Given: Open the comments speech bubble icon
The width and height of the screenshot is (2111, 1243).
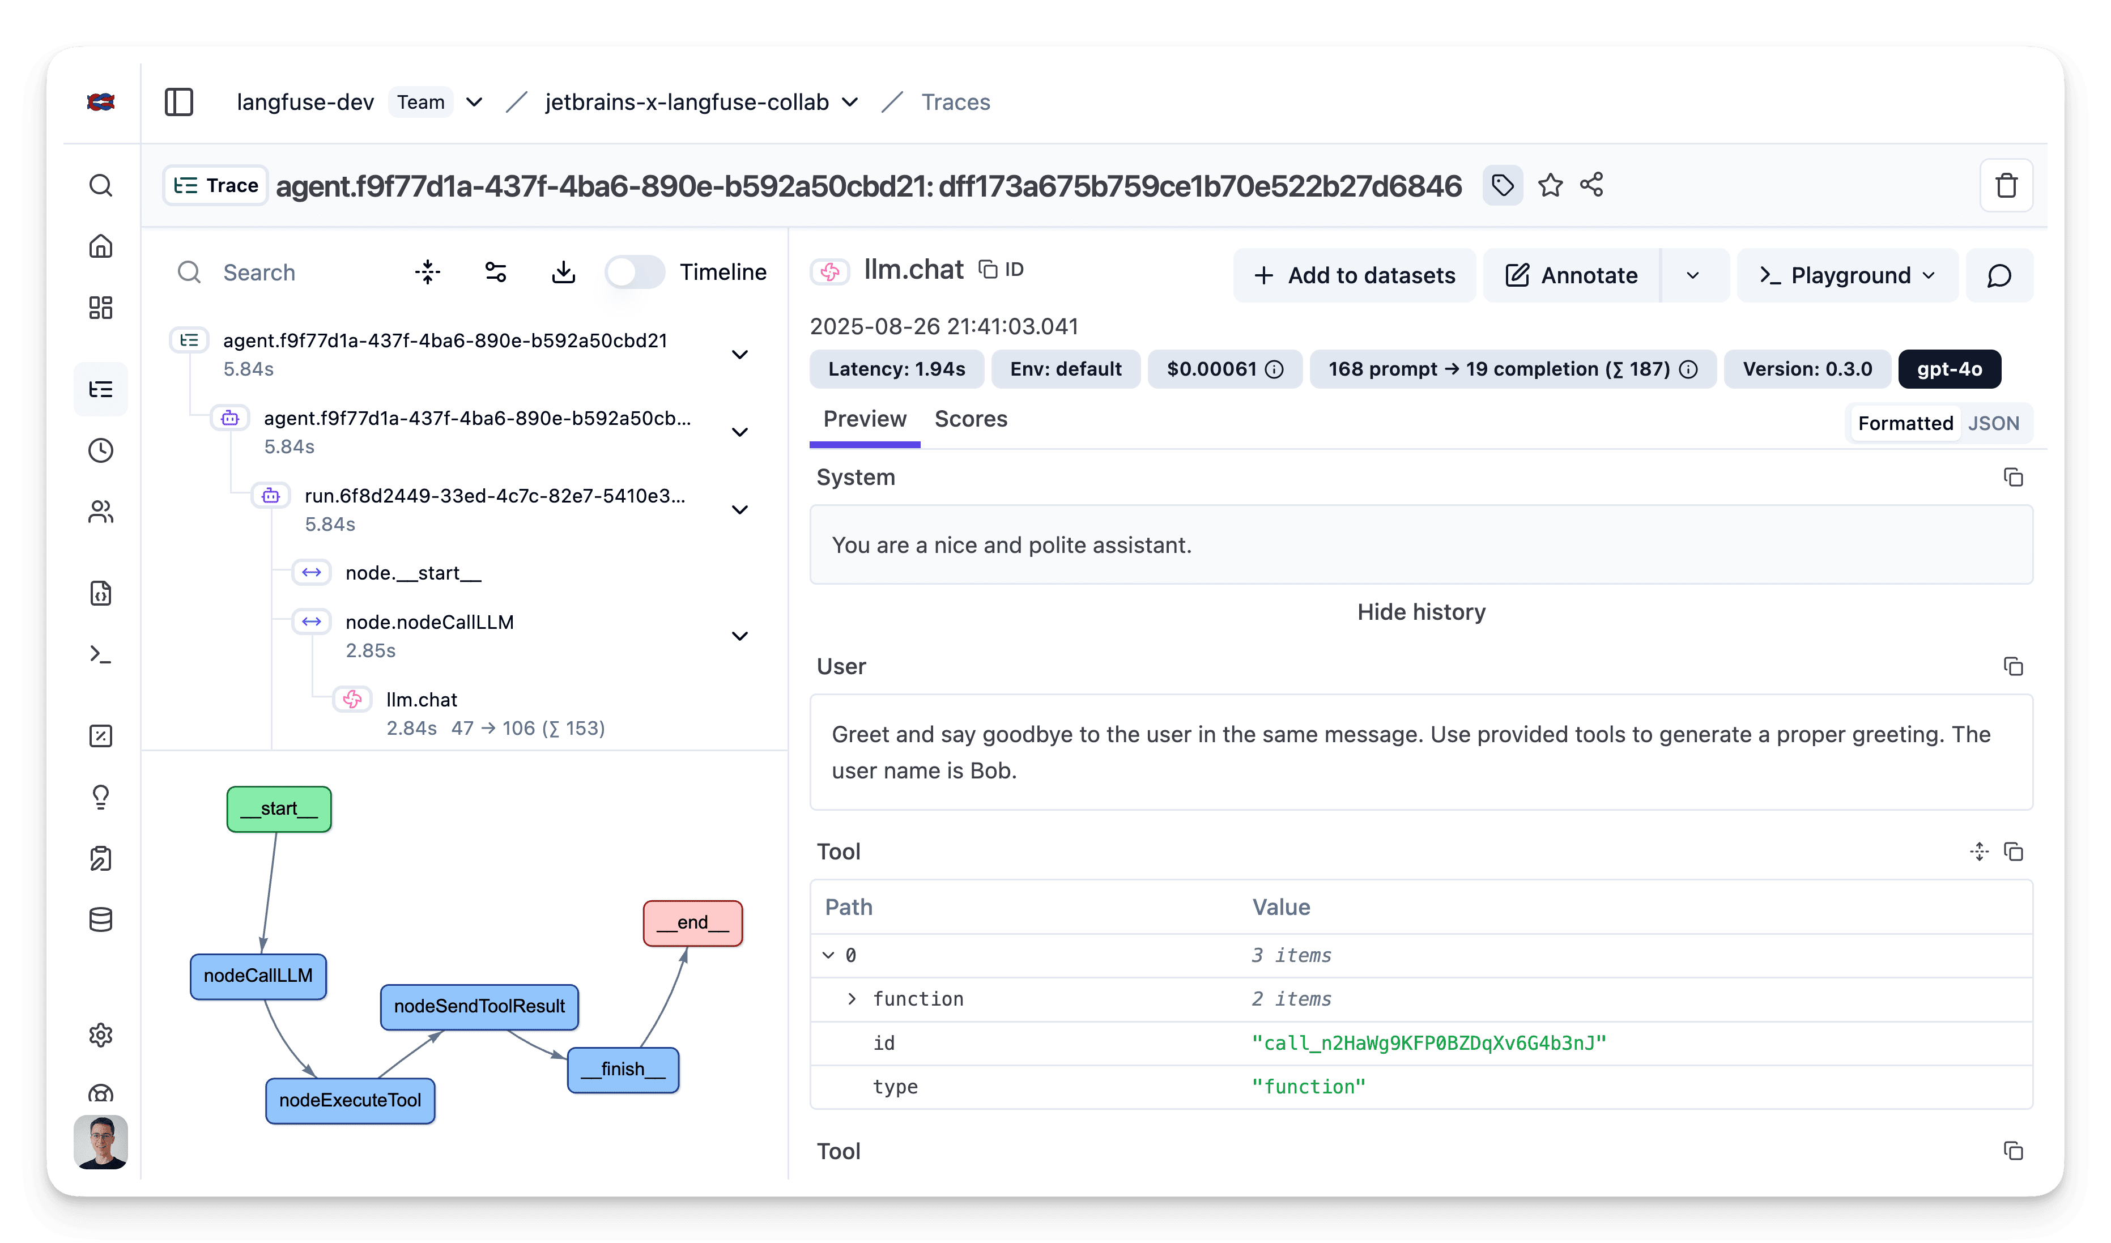Looking at the screenshot, I should coord(1999,275).
